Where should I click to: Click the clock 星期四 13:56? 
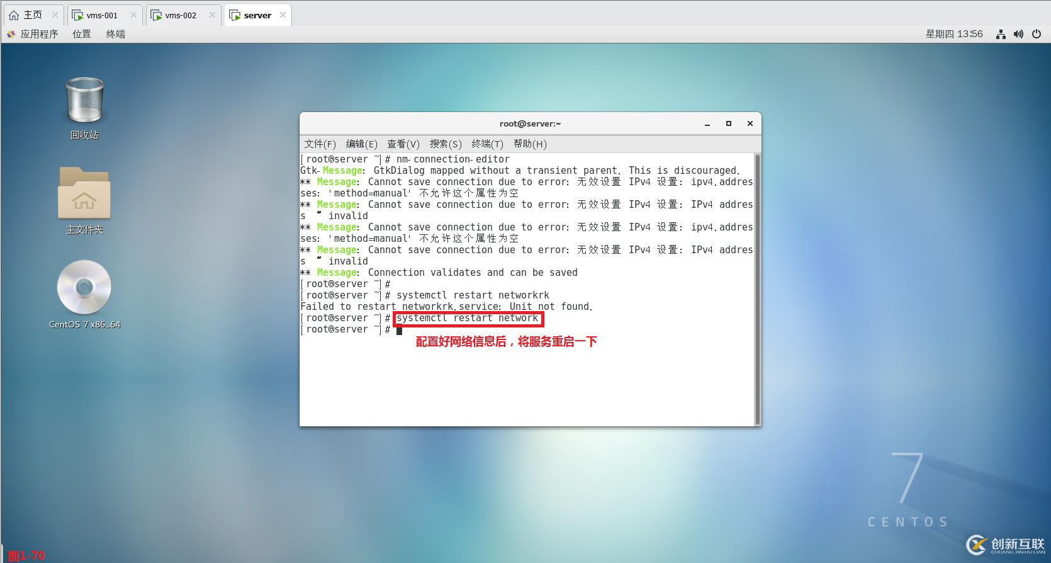click(x=954, y=34)
